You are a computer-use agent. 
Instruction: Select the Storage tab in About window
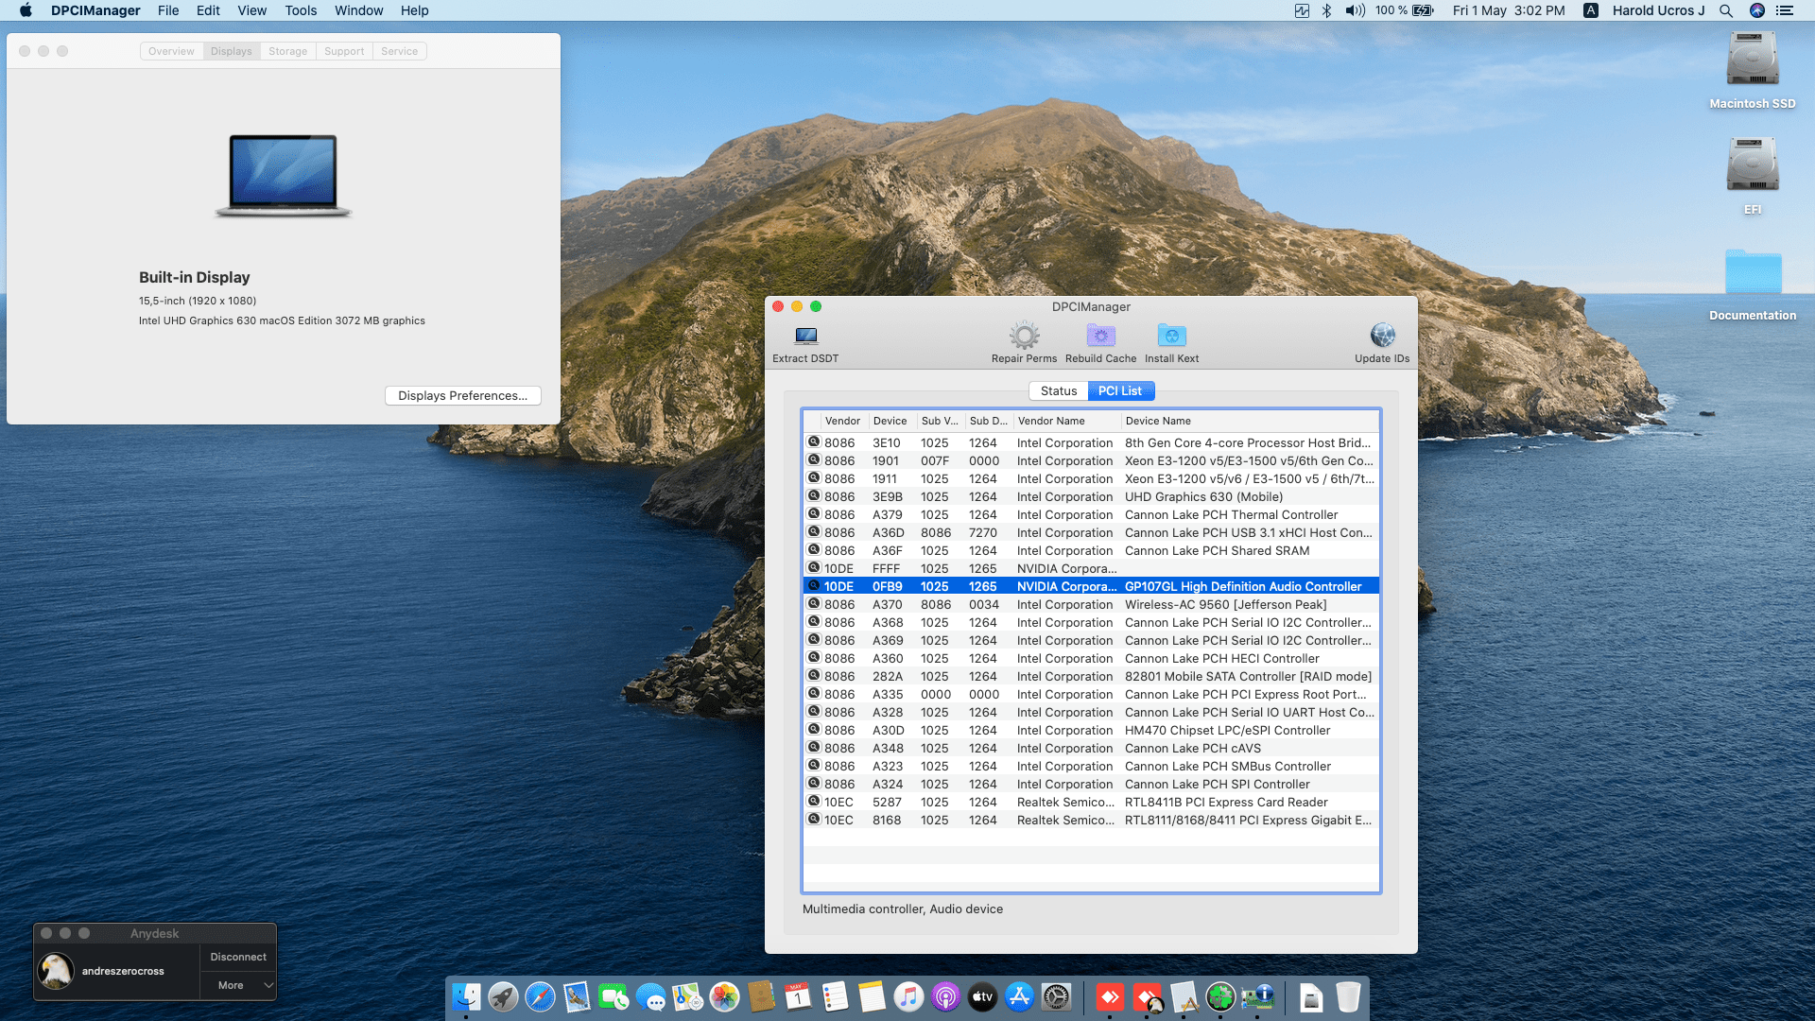(287, 51)
